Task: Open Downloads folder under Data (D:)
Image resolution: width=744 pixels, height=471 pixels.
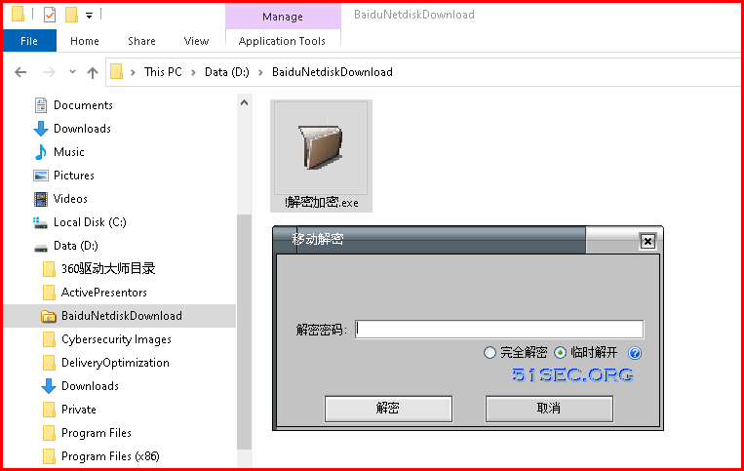Action: 90,386
